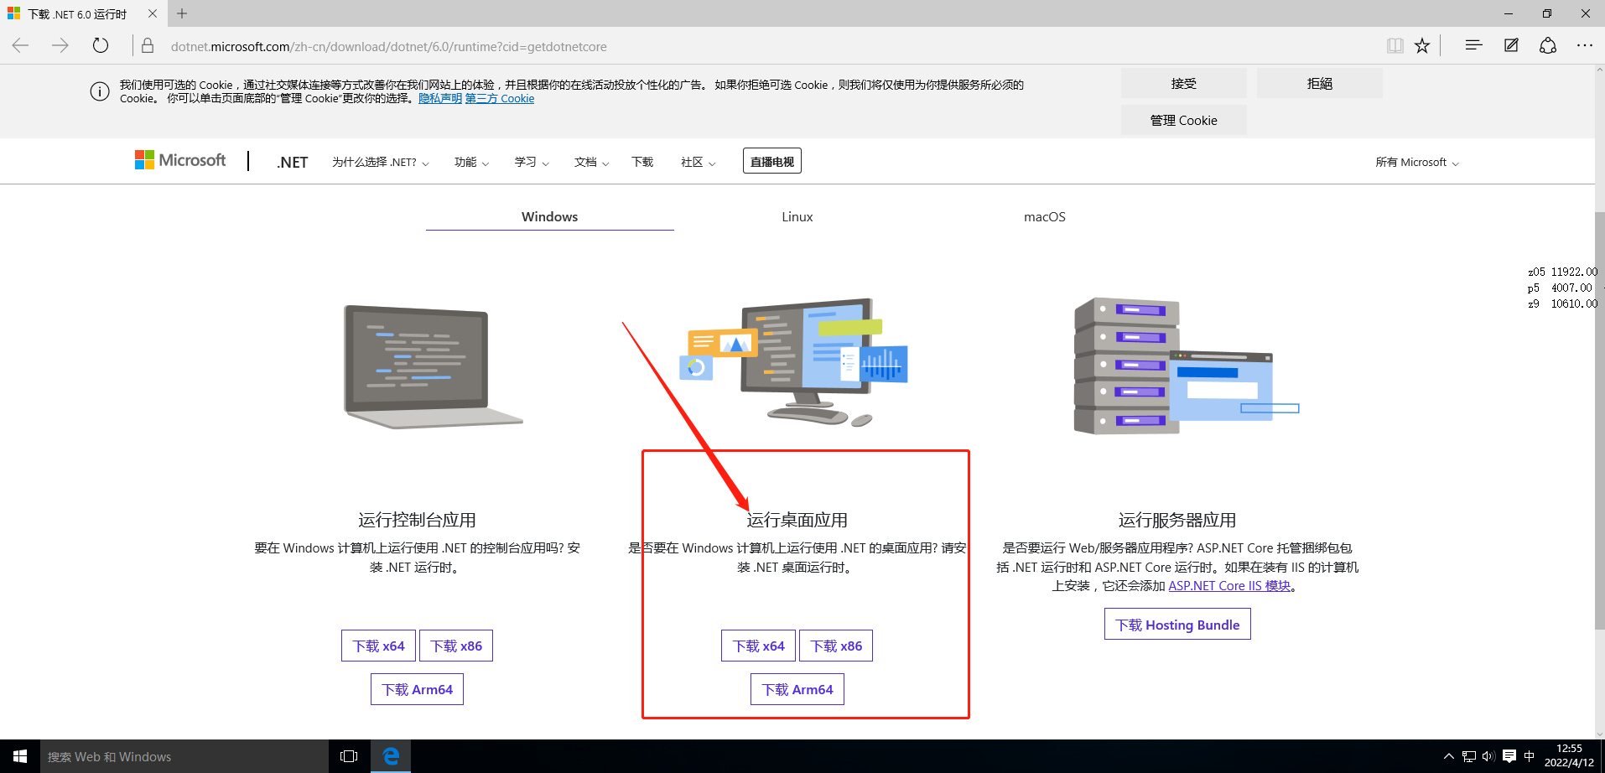Viewport: 1605px width, 773px height.
Task: Open the 第三方 Cookie link
Action: click(x=500, y=98)
